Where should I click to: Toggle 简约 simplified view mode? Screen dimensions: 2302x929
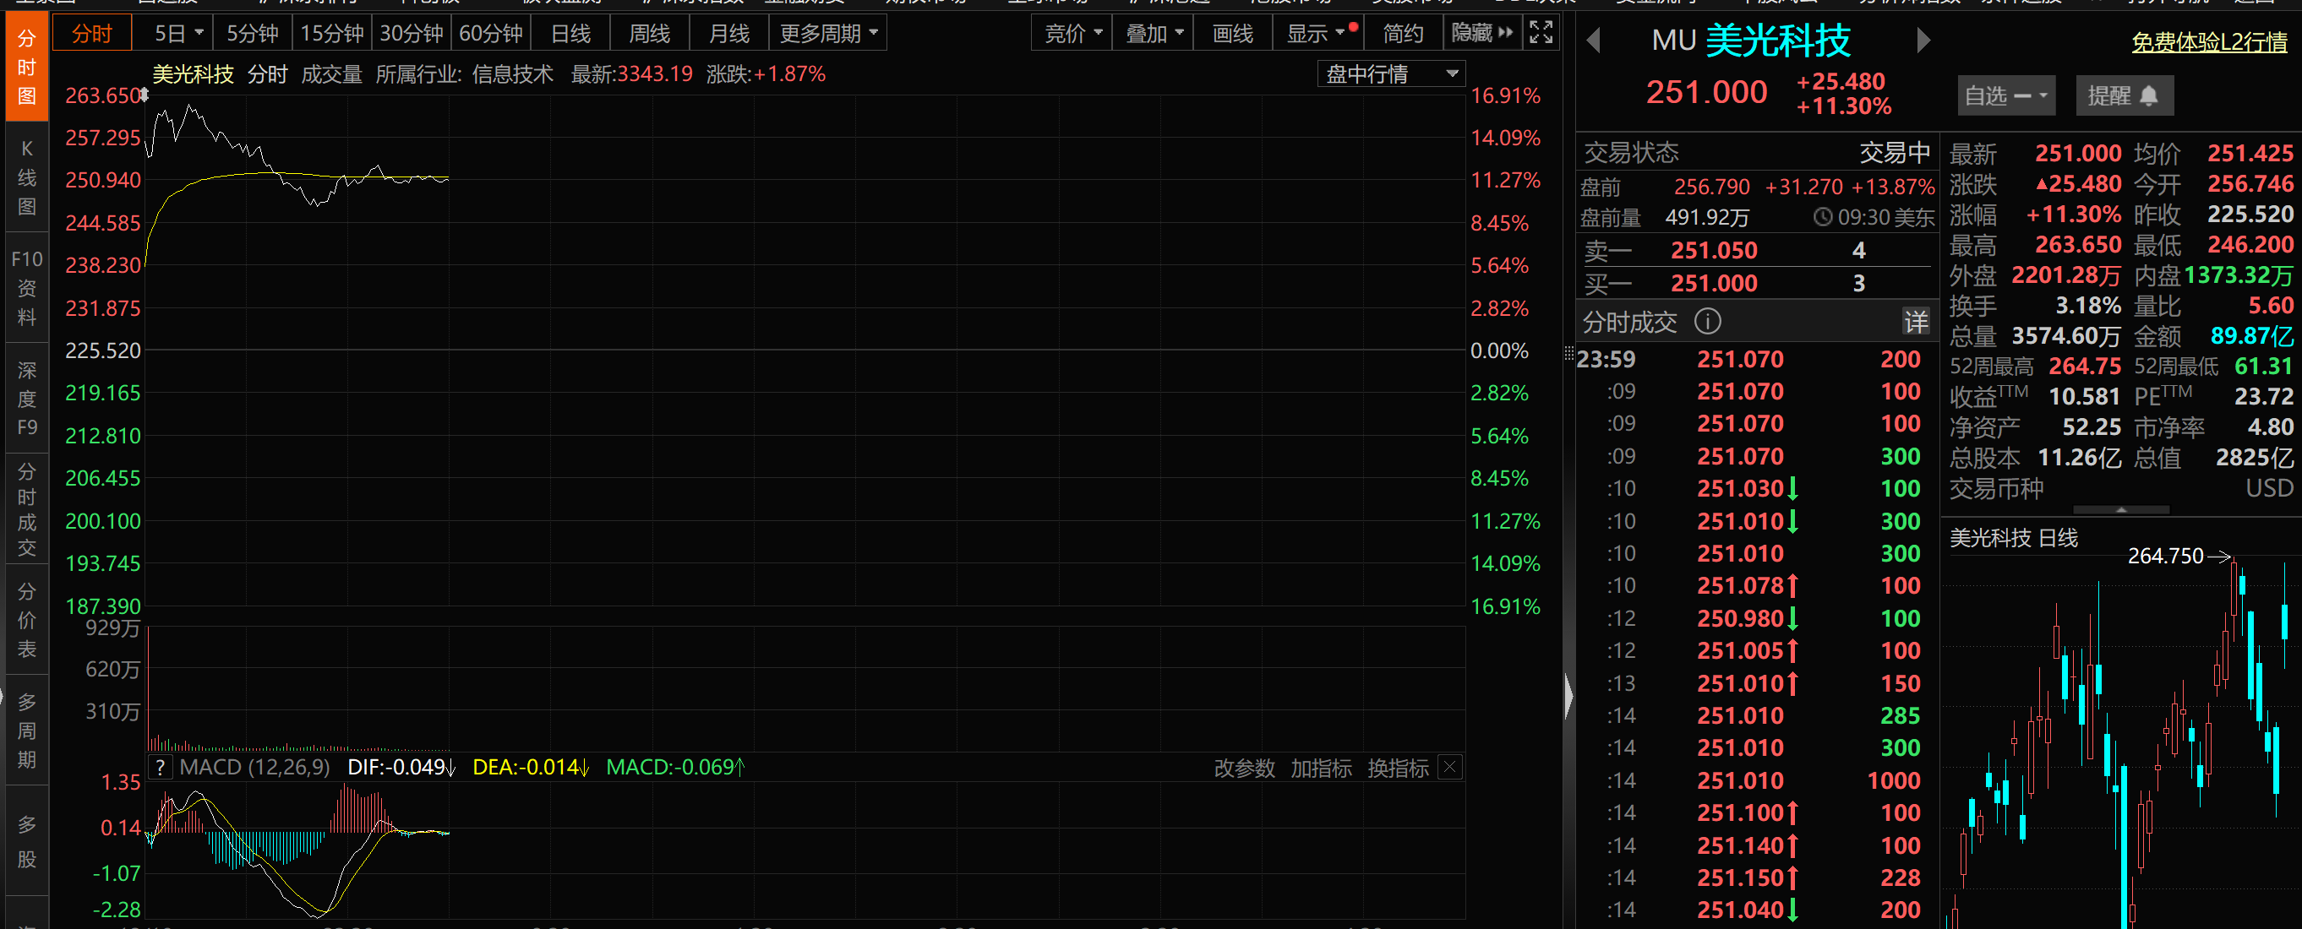pos(1402,33)
